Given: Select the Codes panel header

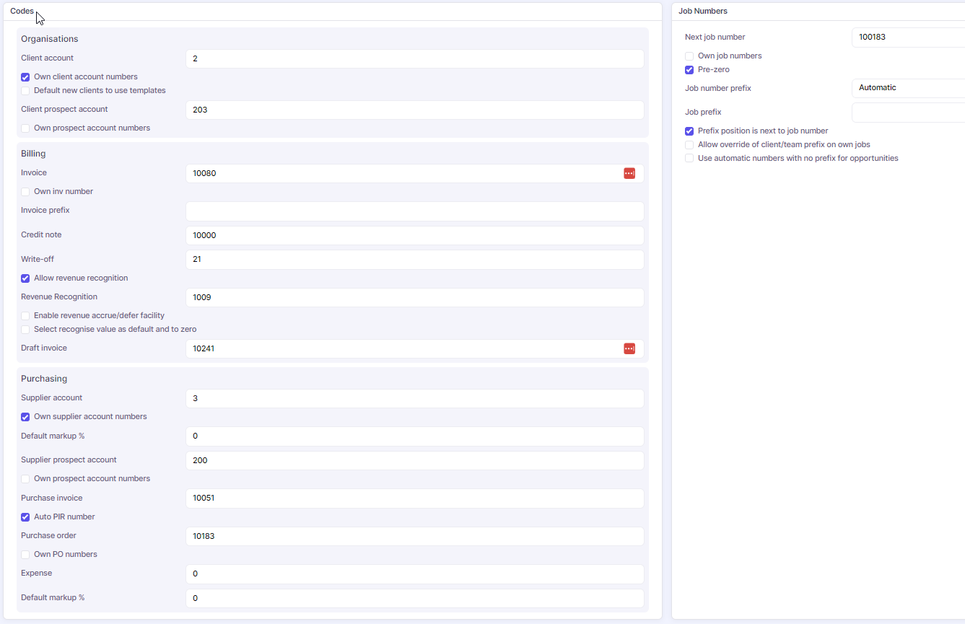Looking at the screenshot, I should [x=22, y=11].
